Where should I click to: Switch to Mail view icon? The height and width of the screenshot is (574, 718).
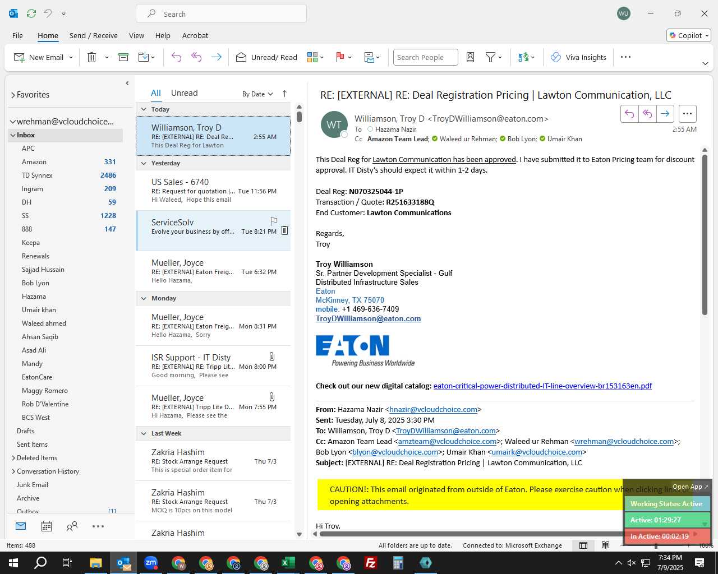coord(21,526)
